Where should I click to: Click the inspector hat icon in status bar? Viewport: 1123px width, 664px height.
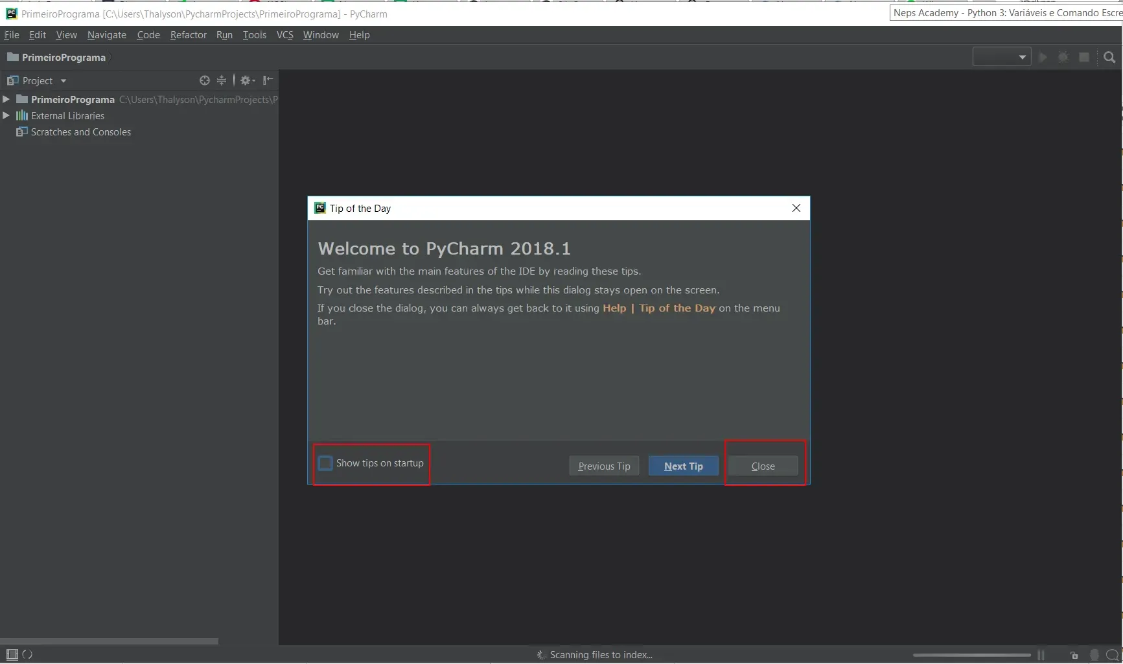pos(1094,655)
